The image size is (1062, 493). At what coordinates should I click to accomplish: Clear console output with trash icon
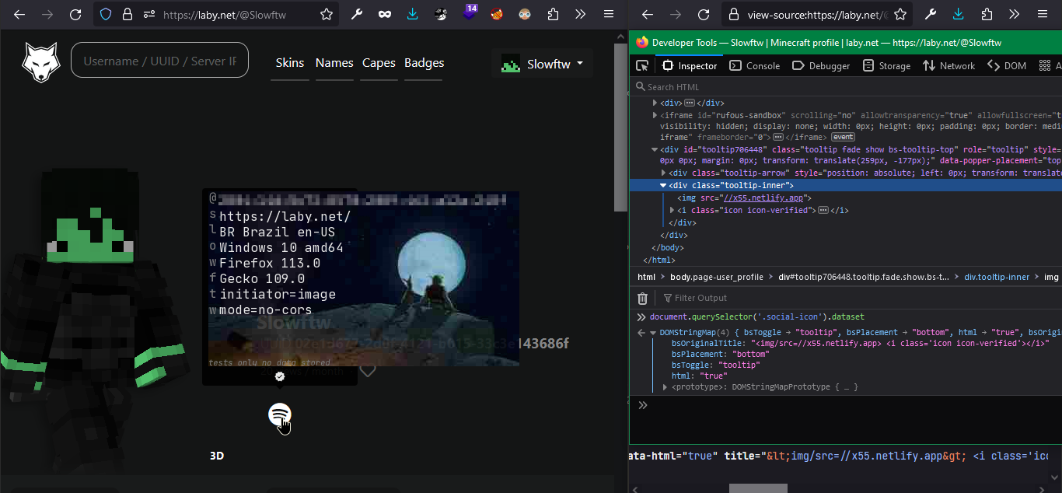click(642, 298)
